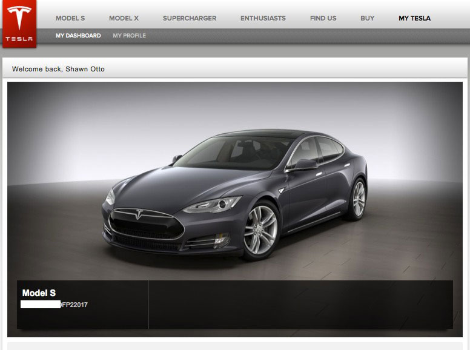Select the Model S vehicle label
The width and height of the screenshot is (470, 350).
[39, 292]
